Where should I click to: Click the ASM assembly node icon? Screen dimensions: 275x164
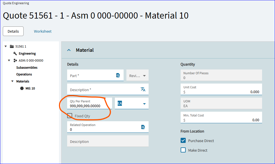[15, 60]
